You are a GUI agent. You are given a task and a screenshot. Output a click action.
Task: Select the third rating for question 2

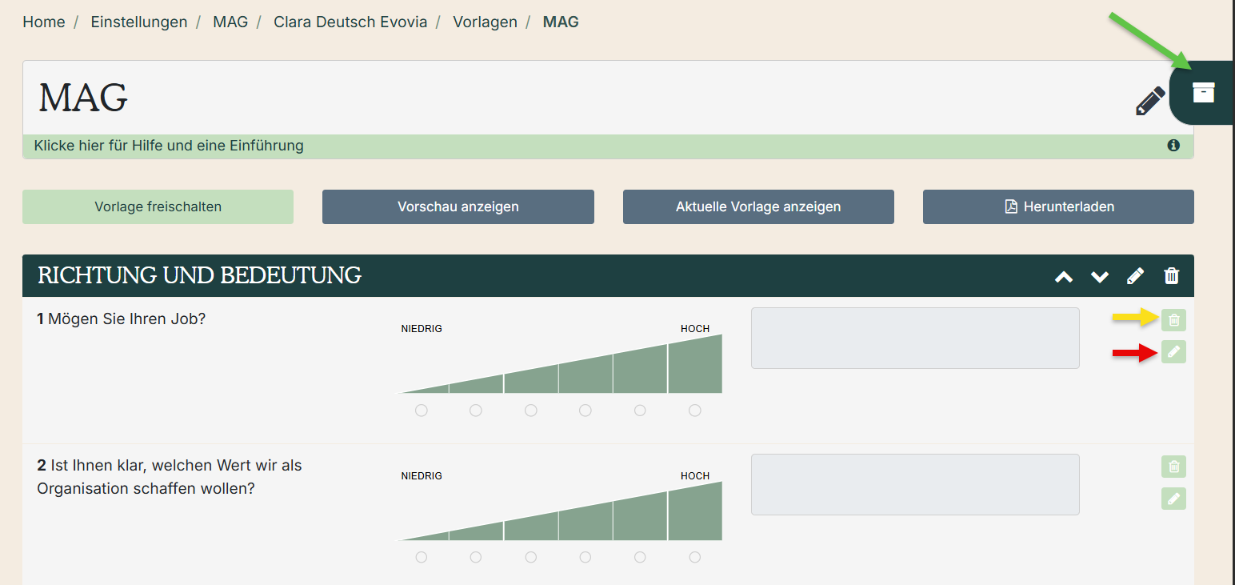click(530, 557)
